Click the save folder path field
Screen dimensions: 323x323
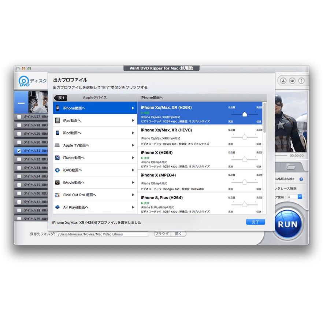[101, 234]
